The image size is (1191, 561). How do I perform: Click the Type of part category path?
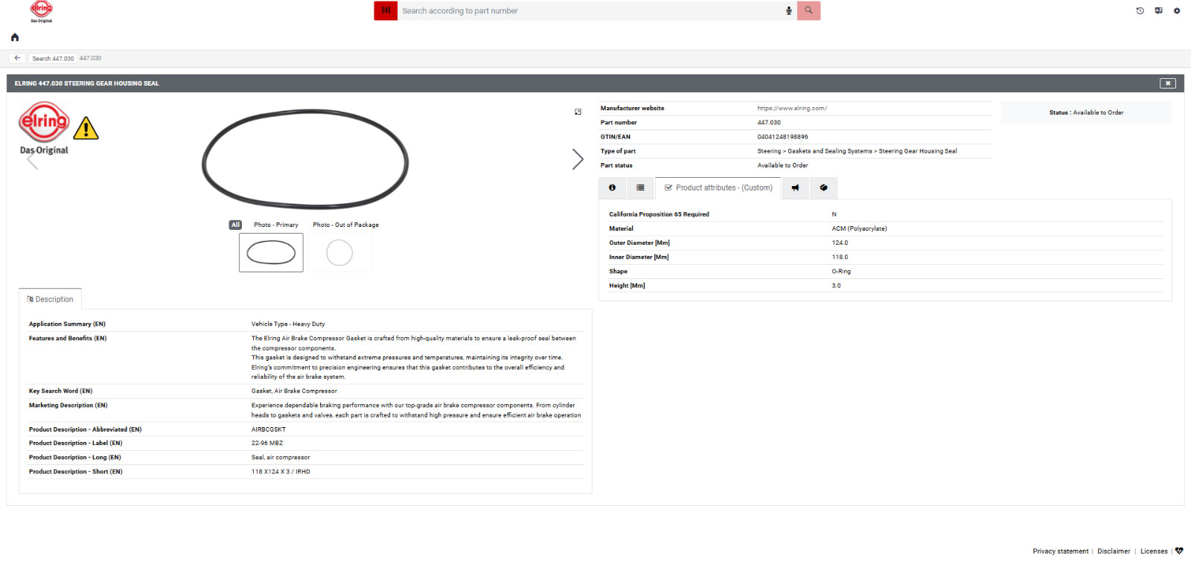(x=857, y=151)
